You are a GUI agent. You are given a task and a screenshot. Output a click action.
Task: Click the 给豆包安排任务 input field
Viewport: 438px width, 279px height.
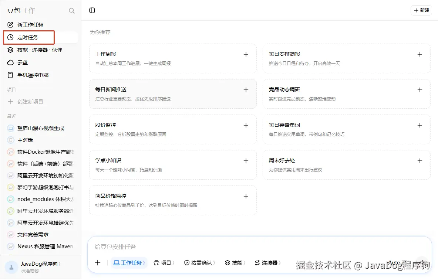259,246
